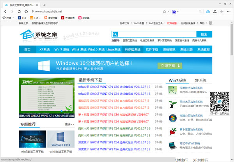Click into the site search input field
This screenshot has width=234, height=162.
click(x=153, y=34)
